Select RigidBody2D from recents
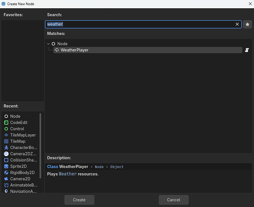The width and height of the screenshot is (254, 207). 22,173
